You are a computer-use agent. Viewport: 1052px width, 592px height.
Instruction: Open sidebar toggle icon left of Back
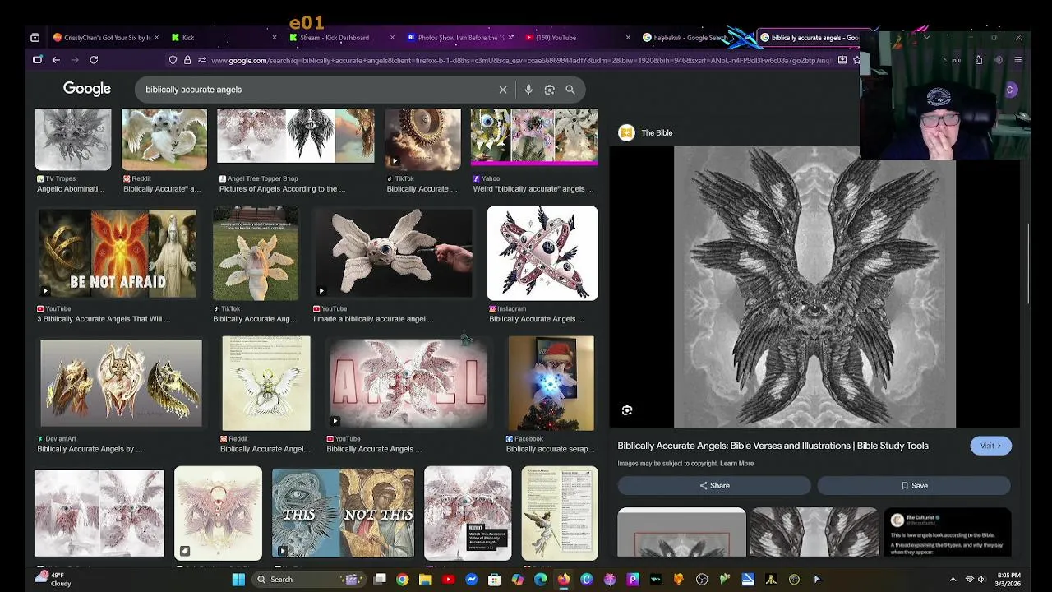pyautogui.click(x=37, y=60)
